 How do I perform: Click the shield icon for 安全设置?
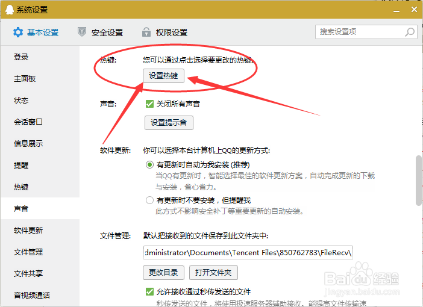[82, 32]
